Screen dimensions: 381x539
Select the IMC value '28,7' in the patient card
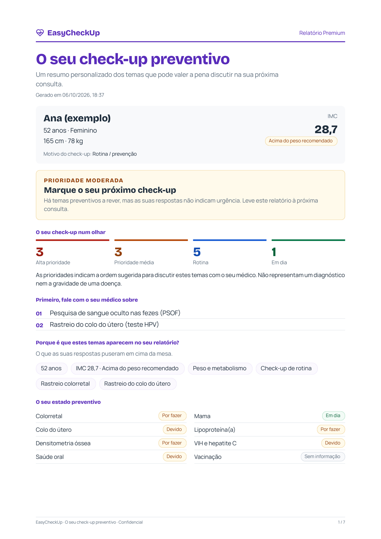tap(326, 129)
